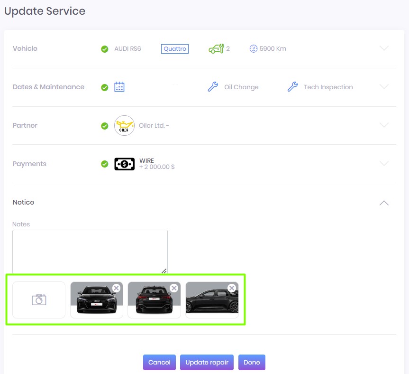This screenshot has width=409, height=374.
Task: Select the Quattro tag
Action: click(x=174, y=49)
